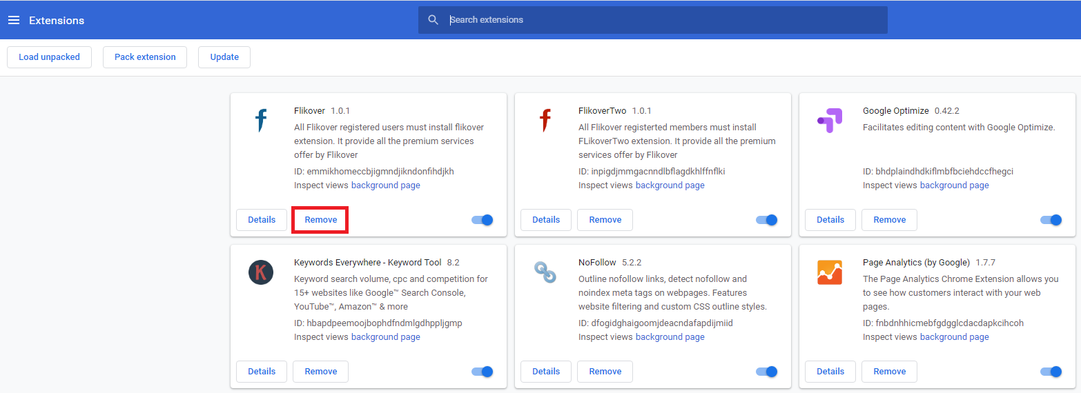The width and height of the screenshot is (1081, 393).
Task: Click the search magnifier icon
Action: [x=433, y=20]
